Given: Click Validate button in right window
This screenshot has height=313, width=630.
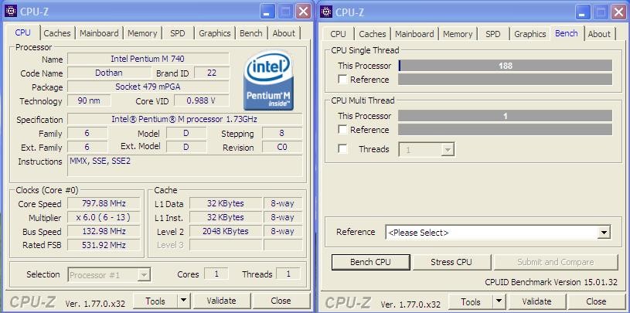Looking at the screenshot, I should point(536,301).
